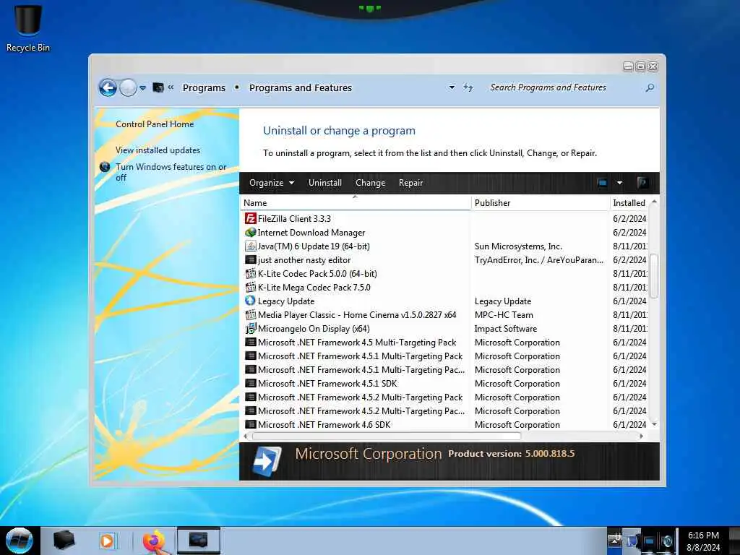The height and width of the screenshot is (555, 740).
Task: Open Control Panel Home link
Action: point(155,124)
